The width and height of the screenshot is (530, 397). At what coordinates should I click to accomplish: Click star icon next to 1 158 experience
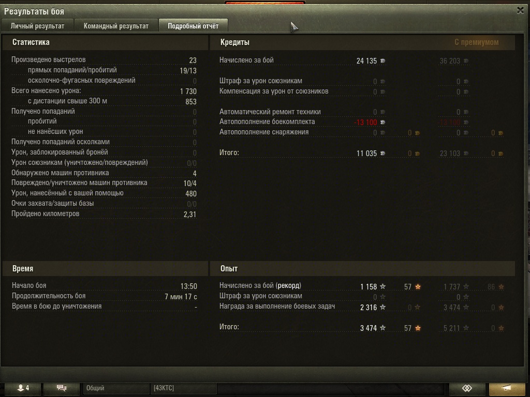coord(382,286)
